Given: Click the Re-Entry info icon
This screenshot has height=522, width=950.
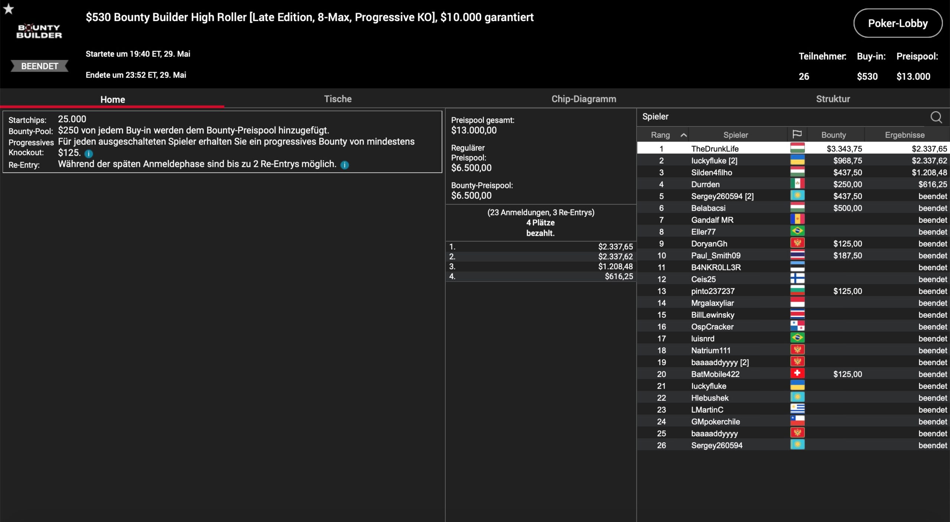Looking at the screenshot, I should (x=344, y=165).
